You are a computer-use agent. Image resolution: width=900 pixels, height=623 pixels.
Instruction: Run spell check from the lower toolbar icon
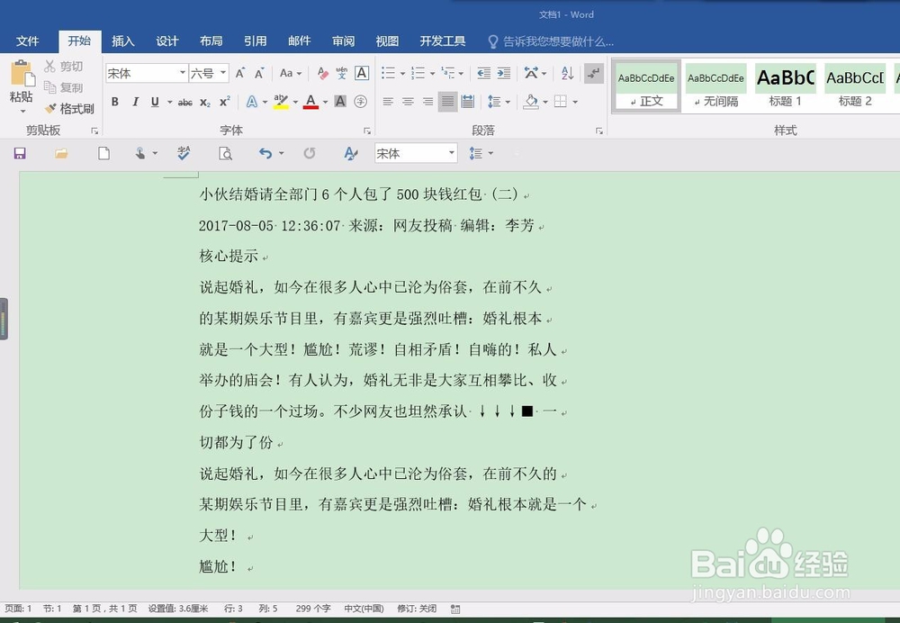[x=184, y=153]
